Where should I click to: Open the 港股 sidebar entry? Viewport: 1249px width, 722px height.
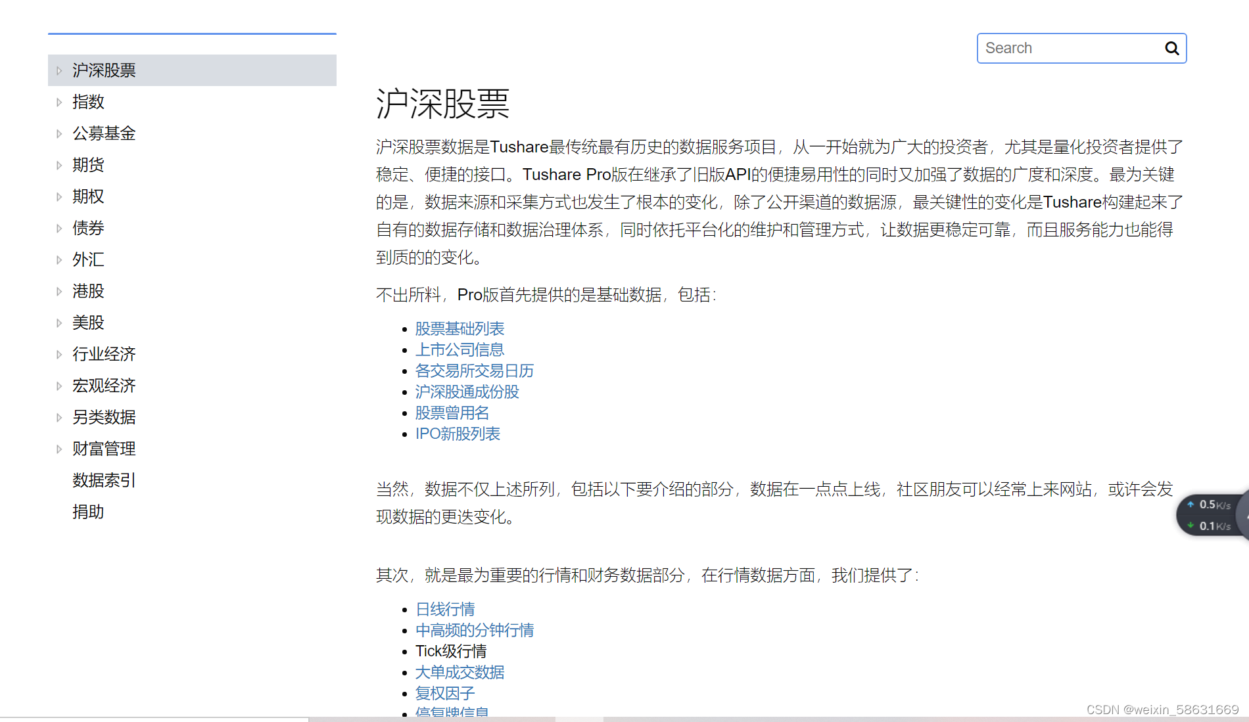click(x=88, y=291)
